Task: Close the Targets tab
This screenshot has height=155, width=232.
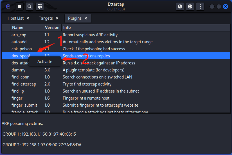Action: (57, 18)
